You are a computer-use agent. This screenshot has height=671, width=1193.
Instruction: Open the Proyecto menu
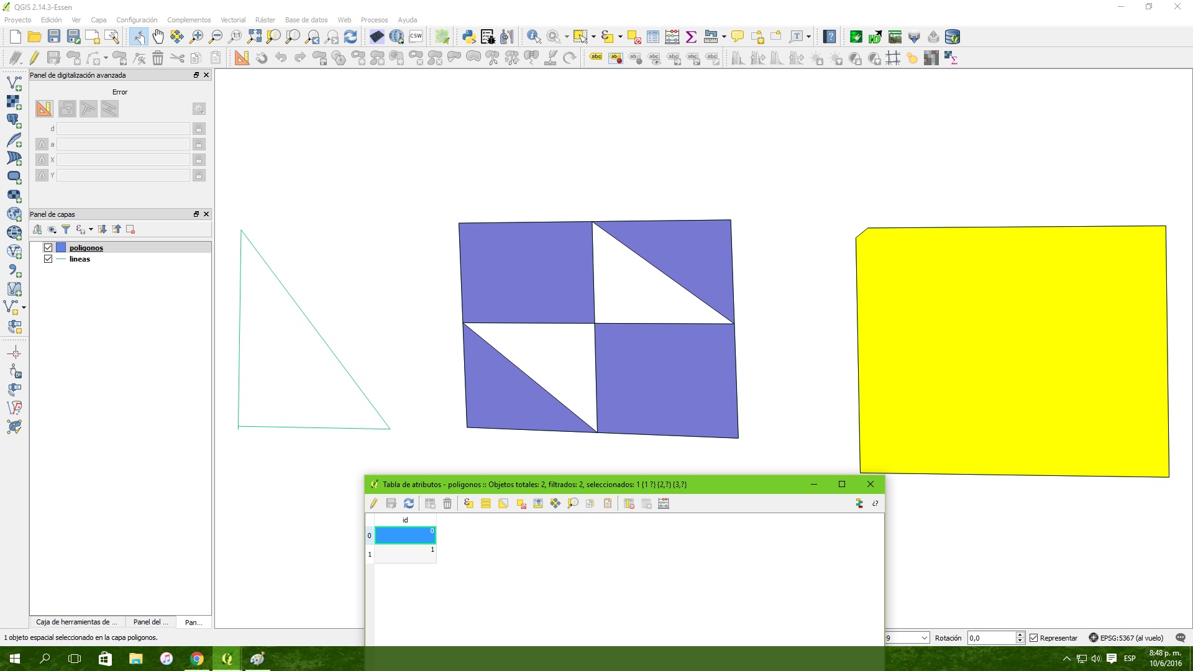pyautogui.click(x=18, y=20)
